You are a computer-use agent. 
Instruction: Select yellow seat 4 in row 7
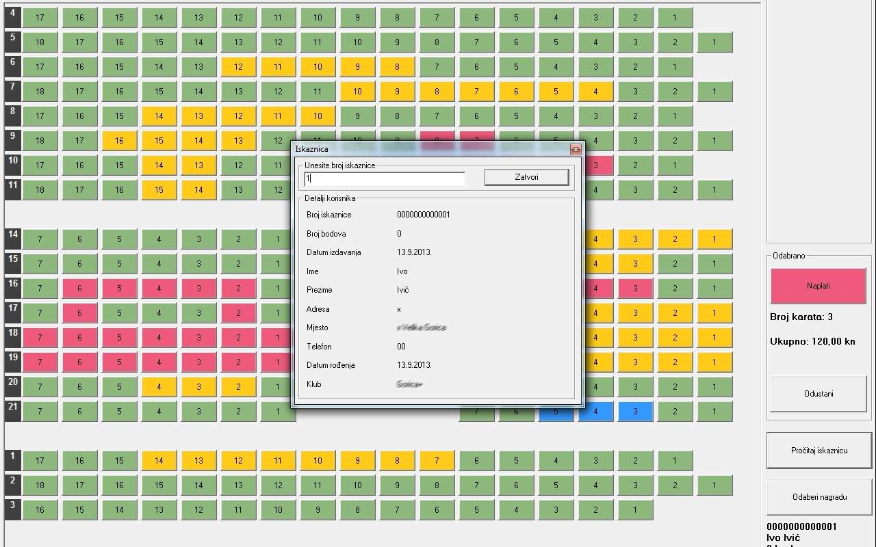[x=595, y=92]
